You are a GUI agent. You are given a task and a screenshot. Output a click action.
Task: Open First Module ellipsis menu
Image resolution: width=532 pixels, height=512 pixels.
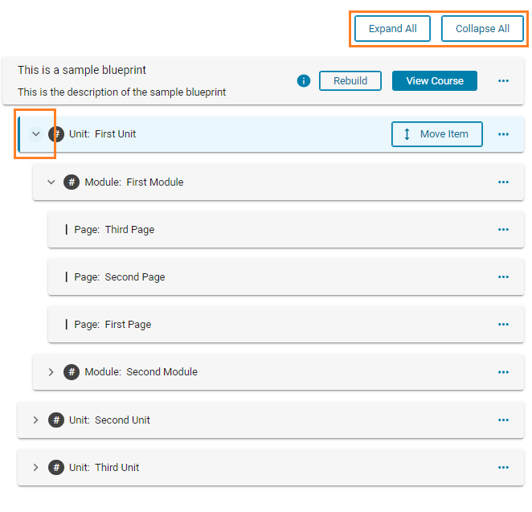tap(504, 182)
